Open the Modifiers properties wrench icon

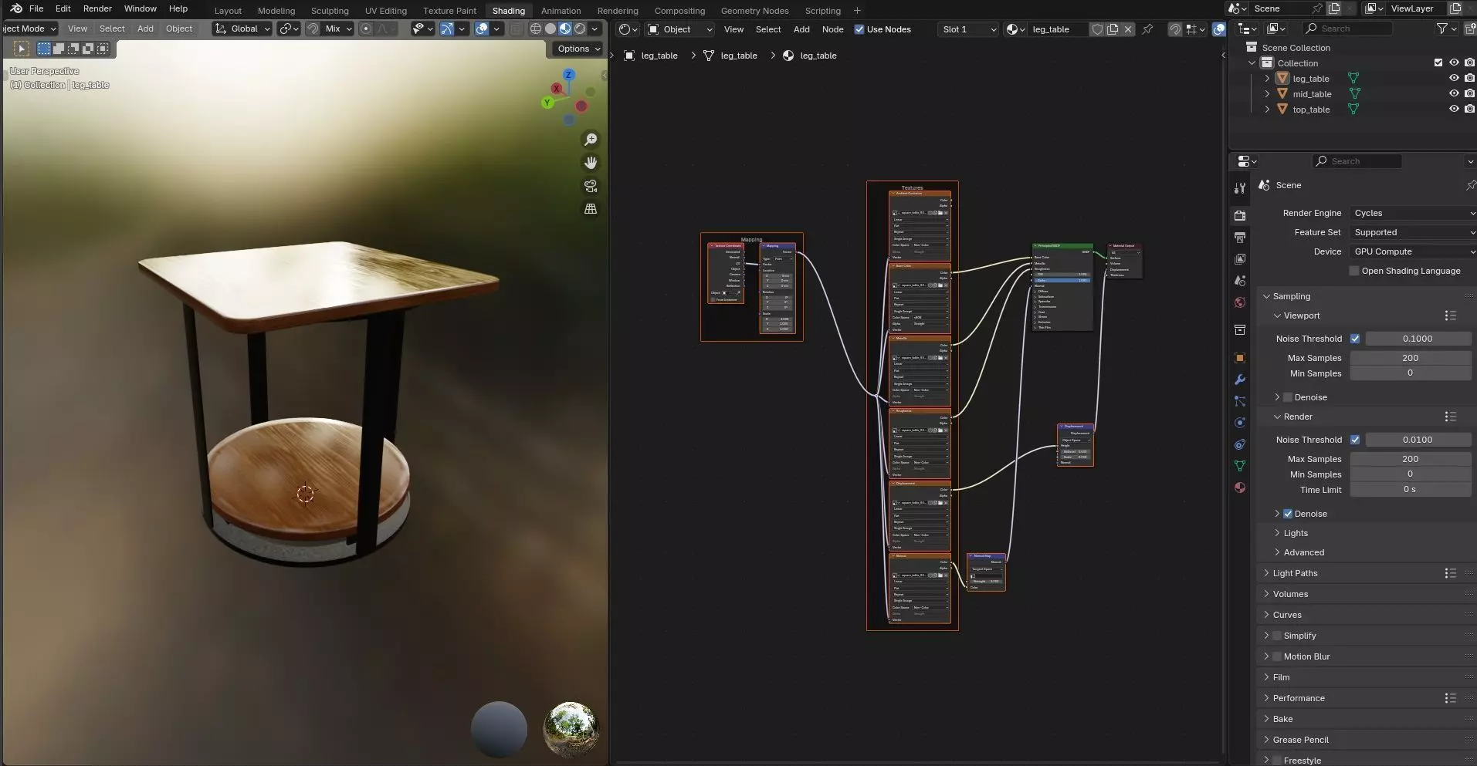[x=1240, y=380]
